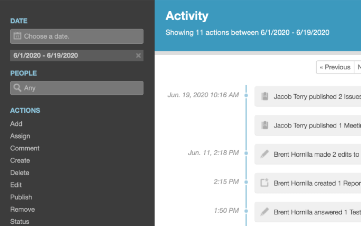Filter actions by Delete

pos(20,173)
